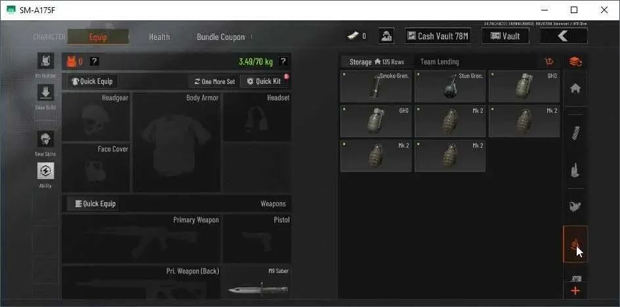
Task: Select the Storage 135 Rows tab
Action: 377,62
